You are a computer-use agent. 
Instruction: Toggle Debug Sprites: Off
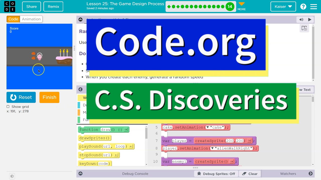point(216,174)
